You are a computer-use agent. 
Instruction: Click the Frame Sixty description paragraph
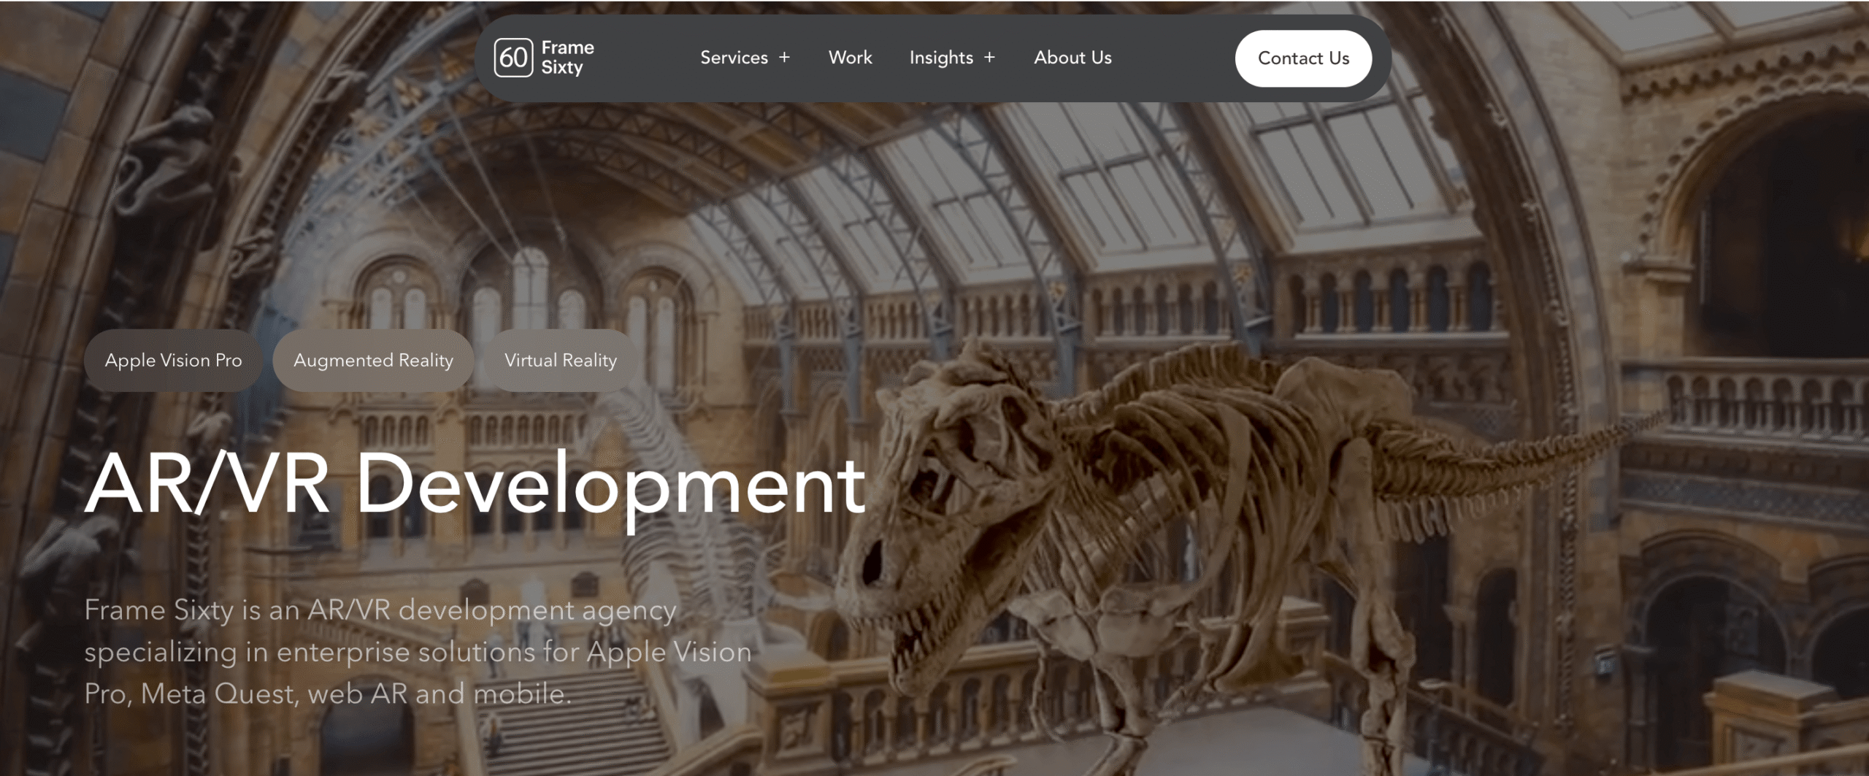tap(416, 651)
